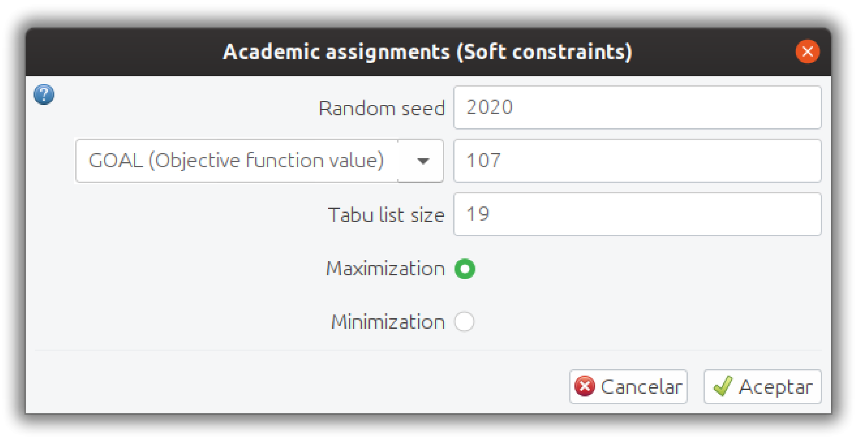This screenshot has width=858, height=442.
Task: Click the goal value field showing 107
Action: tap(637, 161)
